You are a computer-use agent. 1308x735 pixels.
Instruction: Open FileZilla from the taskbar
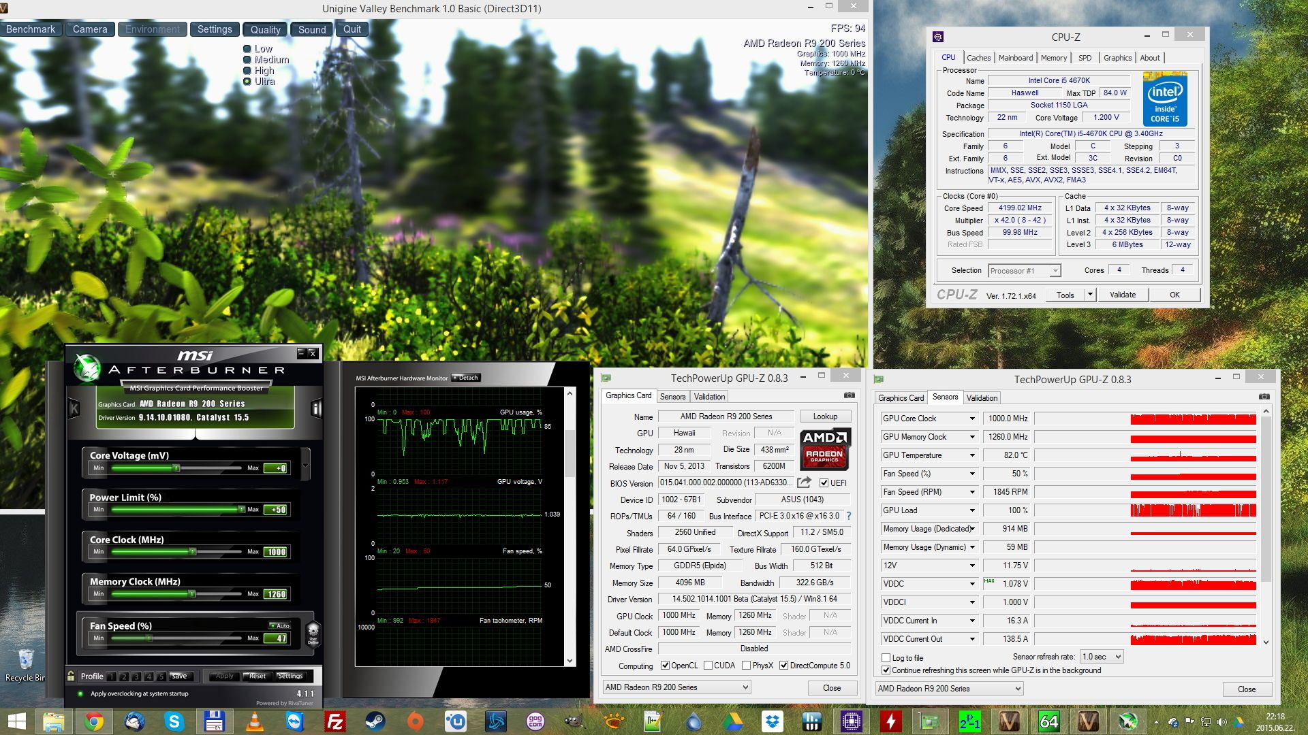334,721
